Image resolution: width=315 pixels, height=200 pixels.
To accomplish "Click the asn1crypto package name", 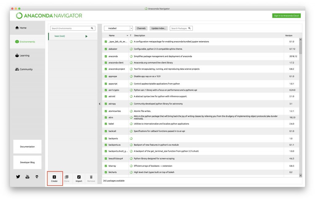I will 114,90.
